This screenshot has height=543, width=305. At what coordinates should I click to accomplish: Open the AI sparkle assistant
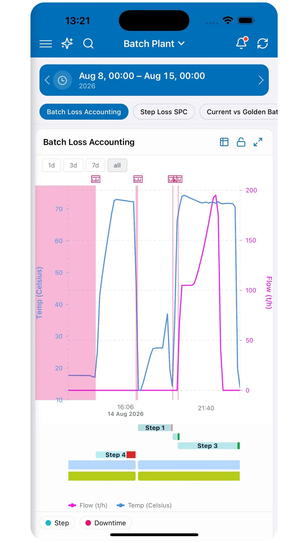[x=67, y=43]
